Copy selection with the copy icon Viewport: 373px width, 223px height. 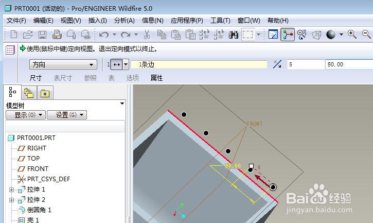pos(162,35)
